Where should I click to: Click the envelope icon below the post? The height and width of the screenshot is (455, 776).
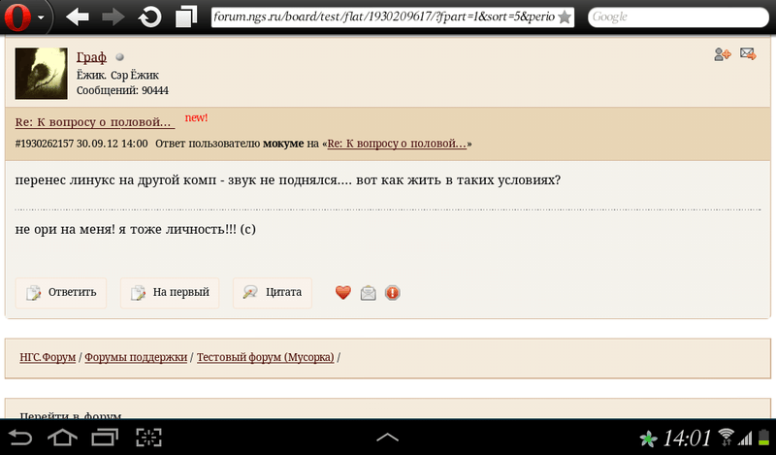[x=369, y=293]
